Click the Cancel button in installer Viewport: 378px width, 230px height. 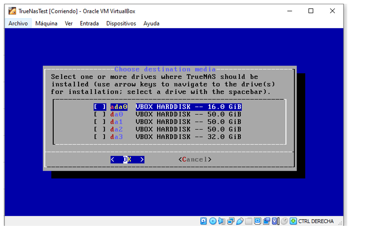point(195,160)
